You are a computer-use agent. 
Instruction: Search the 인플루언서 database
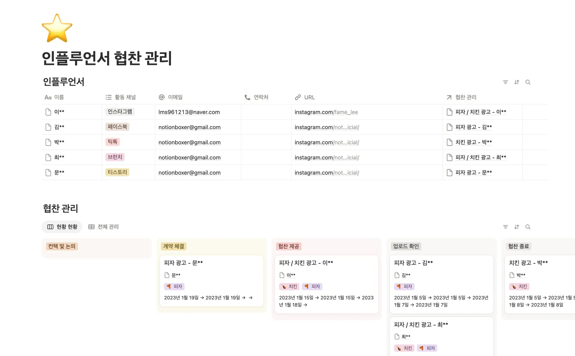(x=528, y=82)
